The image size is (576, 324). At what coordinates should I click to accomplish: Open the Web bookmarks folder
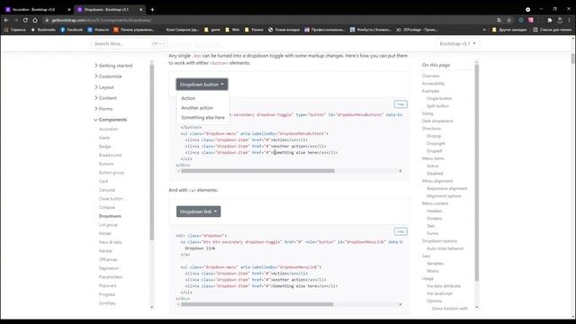232,30
